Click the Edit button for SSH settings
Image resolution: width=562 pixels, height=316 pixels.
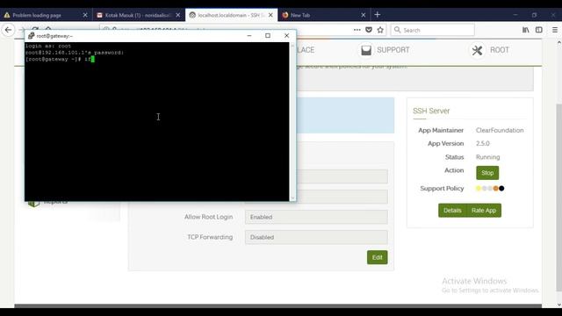coord(377,257)
